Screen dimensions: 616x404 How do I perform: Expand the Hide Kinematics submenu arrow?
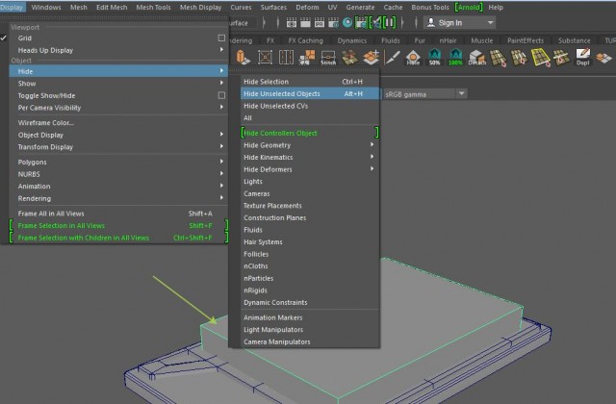[372, 157]
